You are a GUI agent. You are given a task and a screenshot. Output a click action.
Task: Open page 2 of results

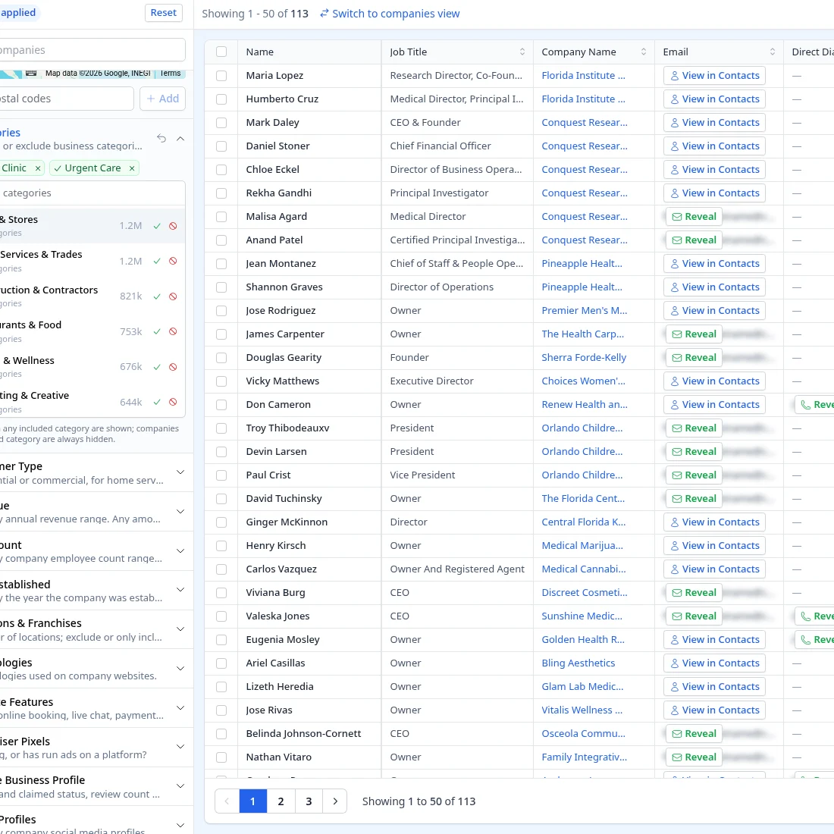click(281, 801)
